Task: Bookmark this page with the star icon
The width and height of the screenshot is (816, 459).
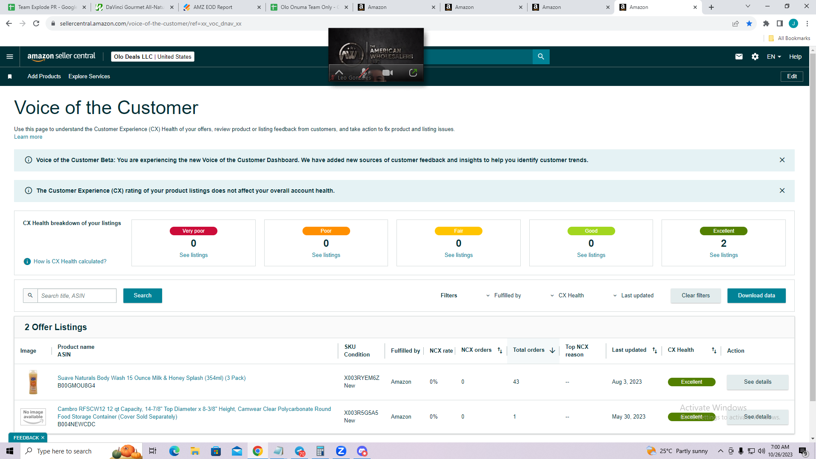Action: pyautogui.click(x=749, y=23)
